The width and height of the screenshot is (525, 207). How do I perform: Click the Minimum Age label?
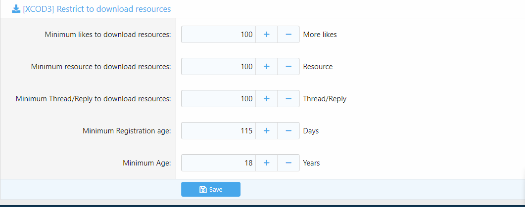(x=146, y=163)
